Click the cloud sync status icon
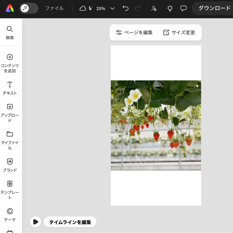The height and width of the screenshot is (233, 233). pyautogui.click(x=83, y=8)
